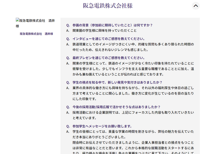This screenshot has width=220, height=154.
Task: Click the caption 阪急電鉄株式会社 酒井様 under the image
Action: [x=36, y=34]
